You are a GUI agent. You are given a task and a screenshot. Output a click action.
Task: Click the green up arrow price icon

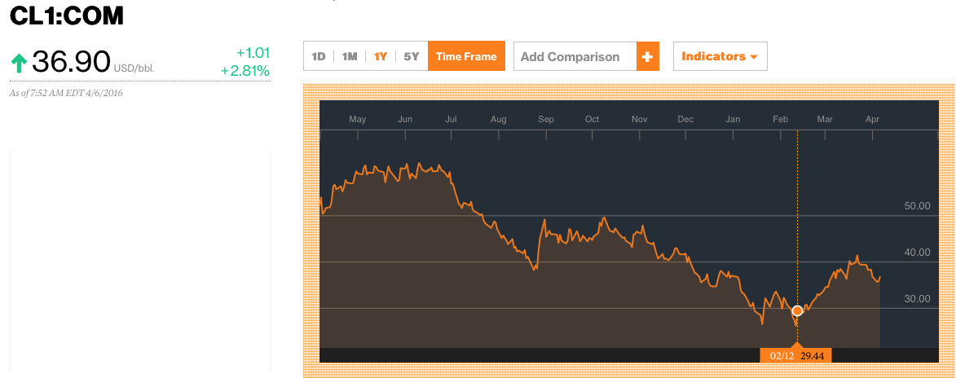tap(19, 63)
